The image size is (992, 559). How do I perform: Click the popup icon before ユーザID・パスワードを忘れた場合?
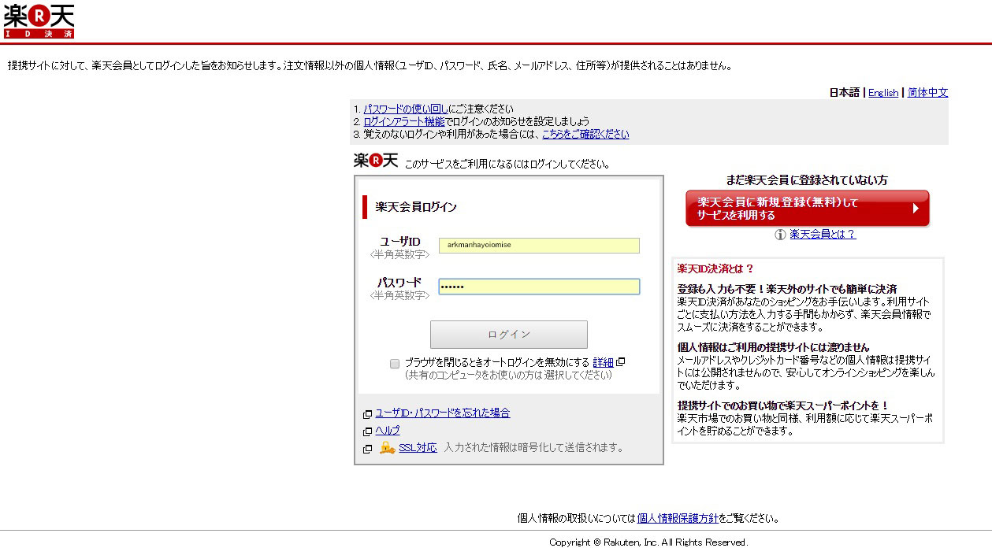click(x=367, y=414)
